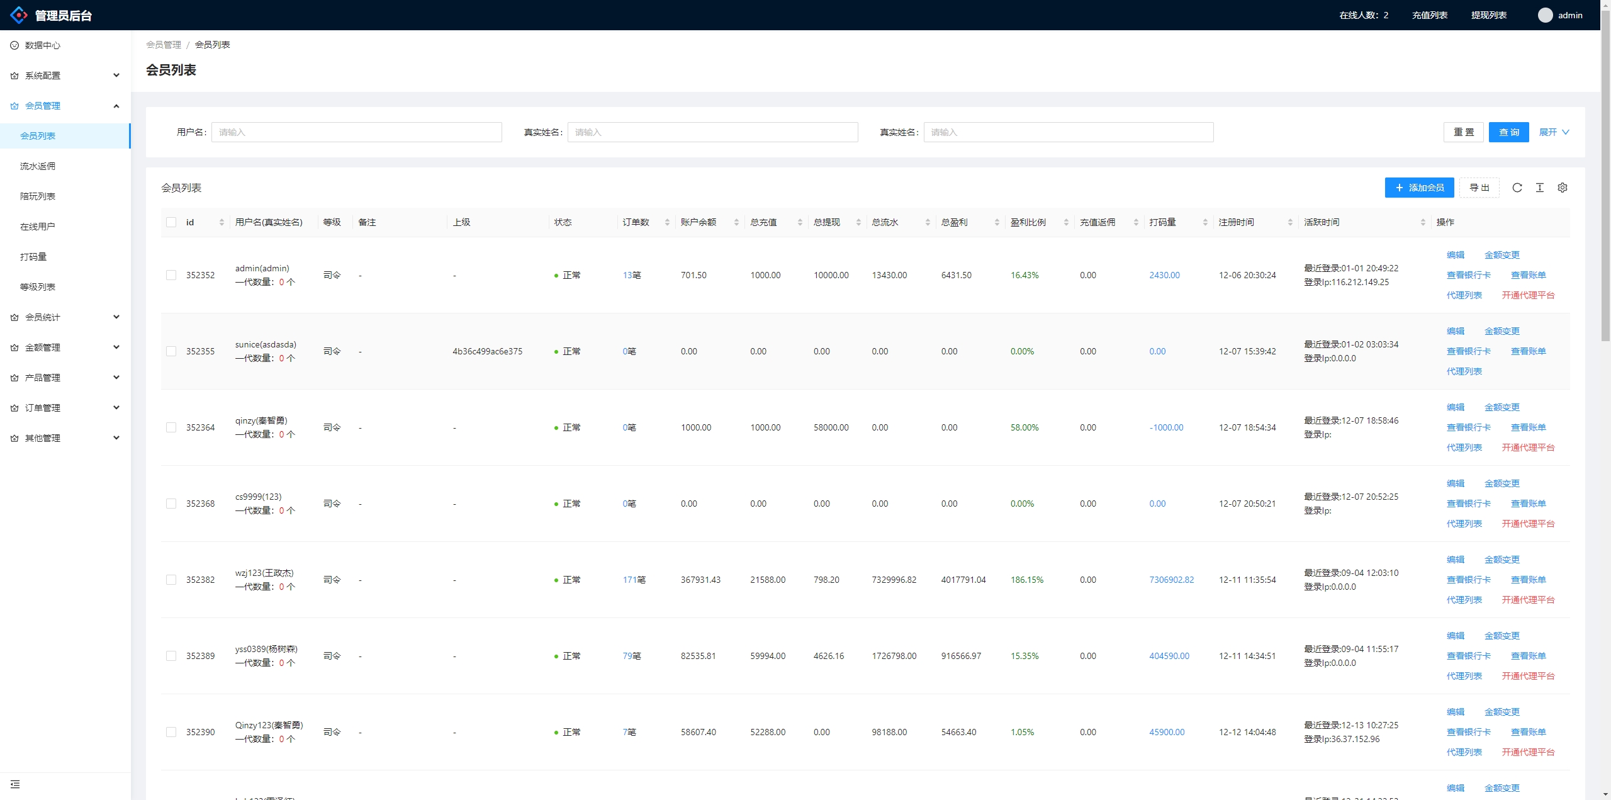Open column settings gear icon
The image size is (1611, 800).
[x=1562, y=188]
